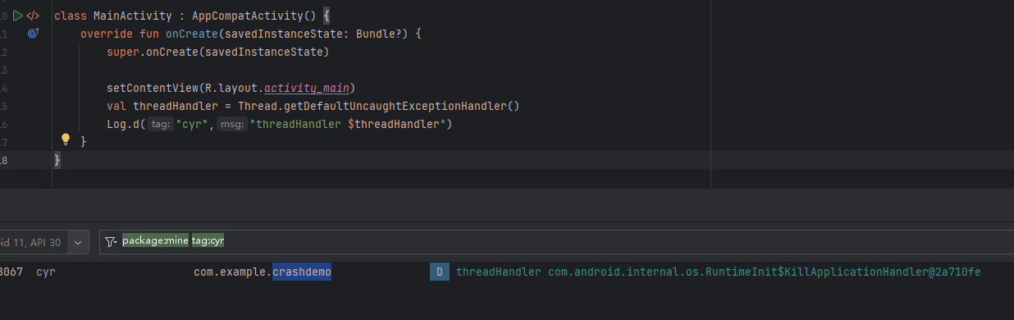Open the device selector dropdown arrow
The height and width of the screenshot is (320, 1014).
78,242
